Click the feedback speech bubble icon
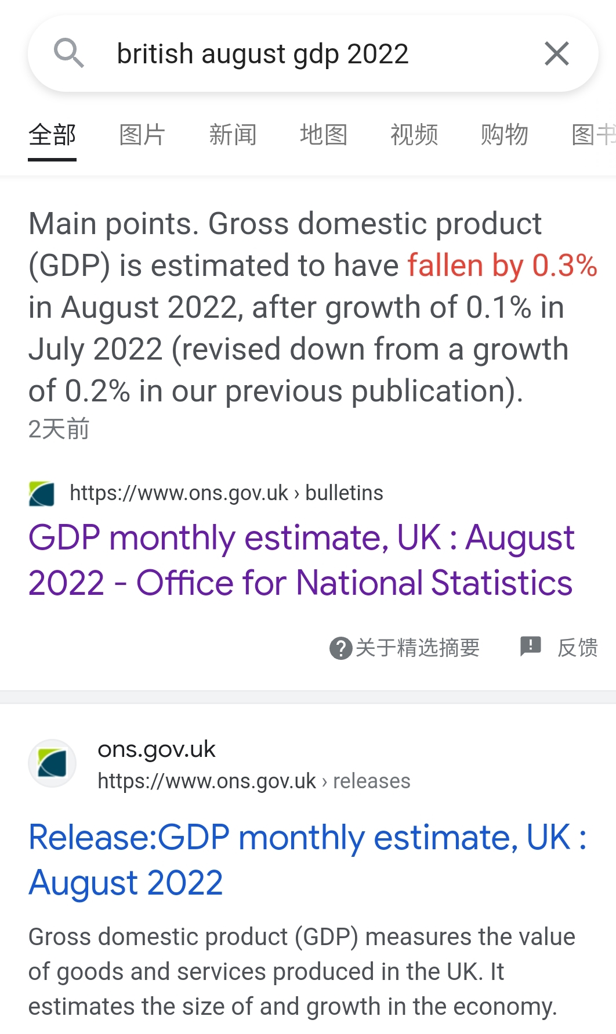 point(530,646)
